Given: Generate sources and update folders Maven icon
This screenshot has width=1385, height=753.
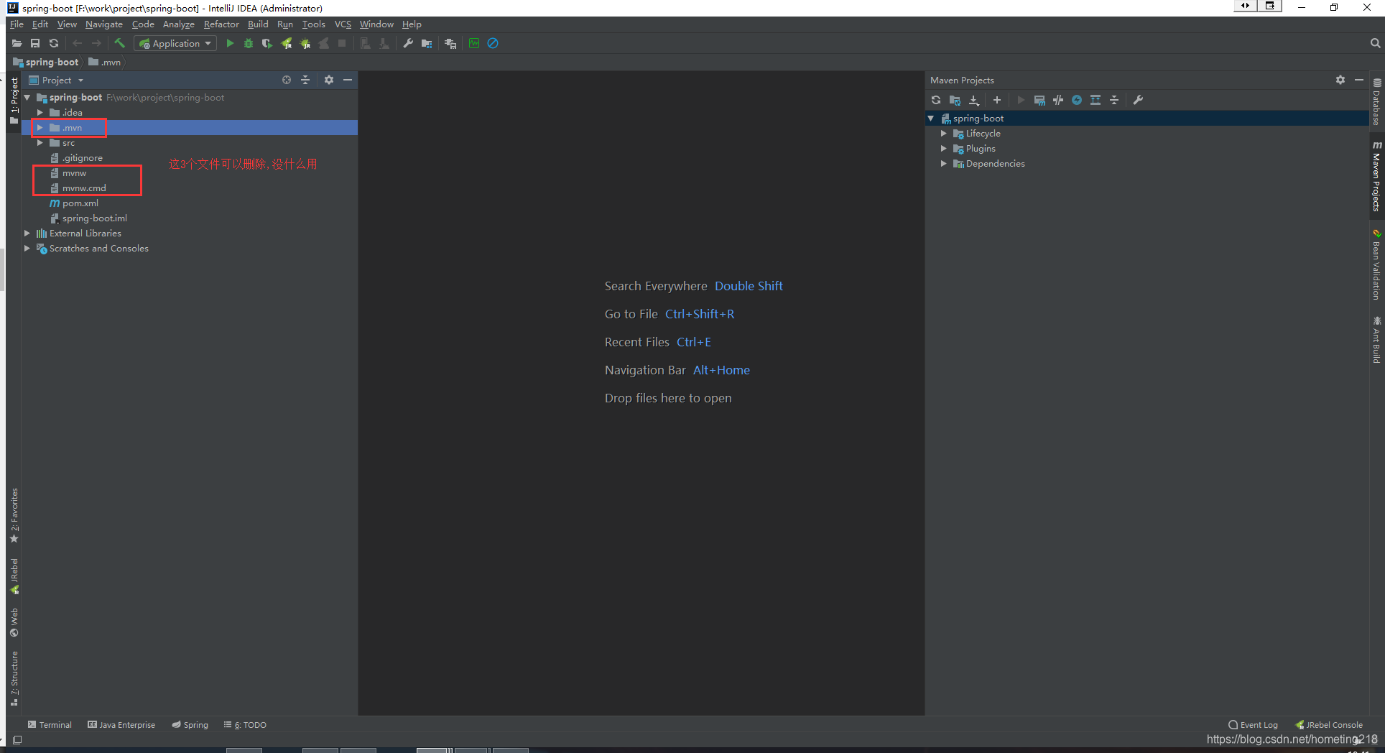Looking at the screenshot, I should tap(955, 101).
